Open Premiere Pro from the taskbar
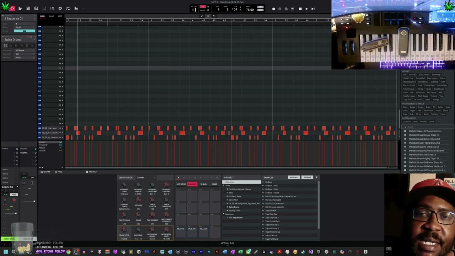 pyautogui.click(x=201, y=252)
